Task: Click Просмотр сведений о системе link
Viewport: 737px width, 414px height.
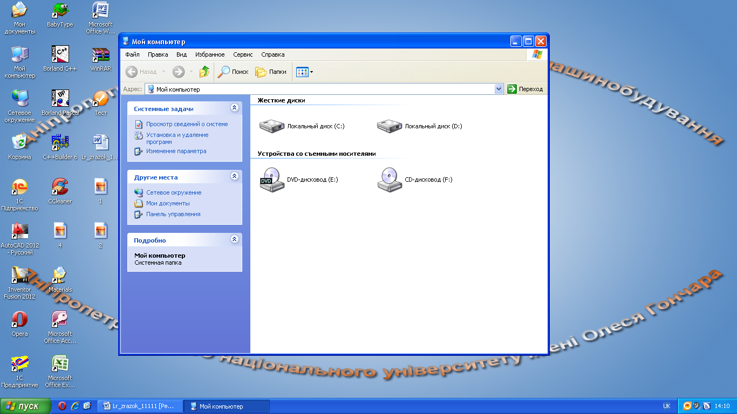Action: (x=187, y=124)
